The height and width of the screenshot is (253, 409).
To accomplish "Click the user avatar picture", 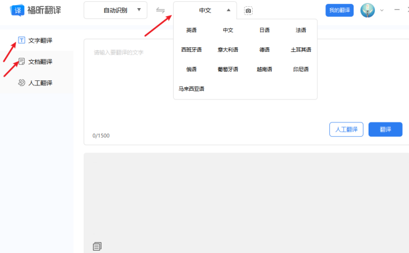I will pos(367,10).
